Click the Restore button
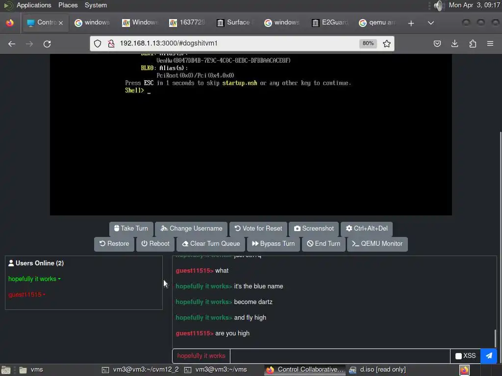The width and height of the screenshot is (502, 376). tap(114, 244)
